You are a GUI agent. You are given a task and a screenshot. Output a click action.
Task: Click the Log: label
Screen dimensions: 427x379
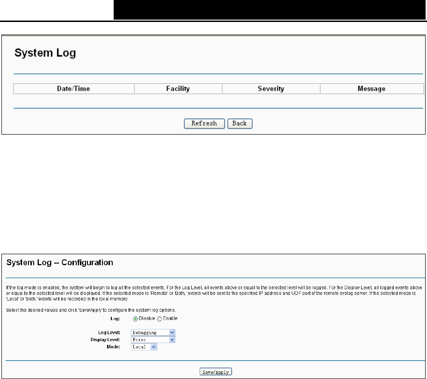[x=115, y=319]
